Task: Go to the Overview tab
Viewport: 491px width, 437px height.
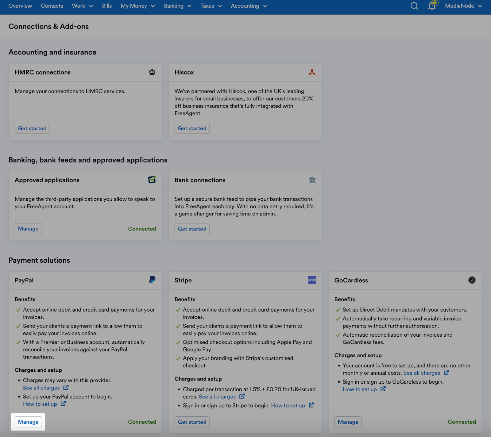Action: [x=20, y=6]
